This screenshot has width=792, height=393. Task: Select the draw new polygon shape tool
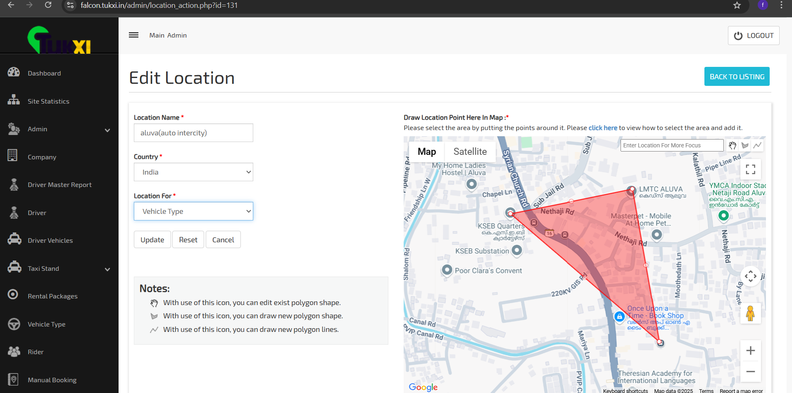click(x=745, y=145)
